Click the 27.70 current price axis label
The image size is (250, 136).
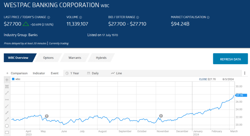coord(241,95)
